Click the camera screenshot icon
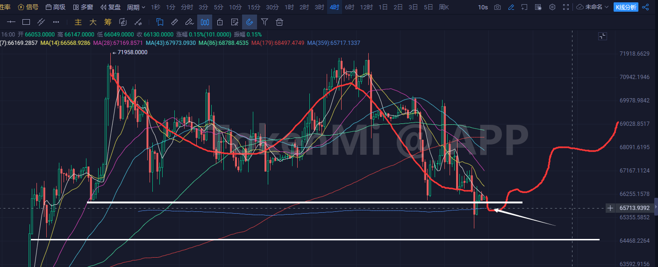658x267 pixels. 497,7
